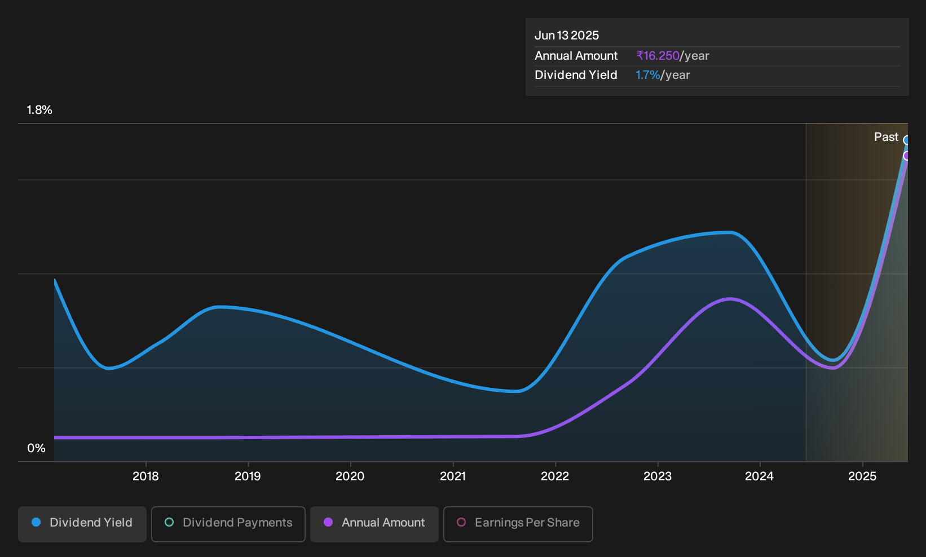
Task: Select the purple endpoint marker on the chart
Action: (906, 156)
